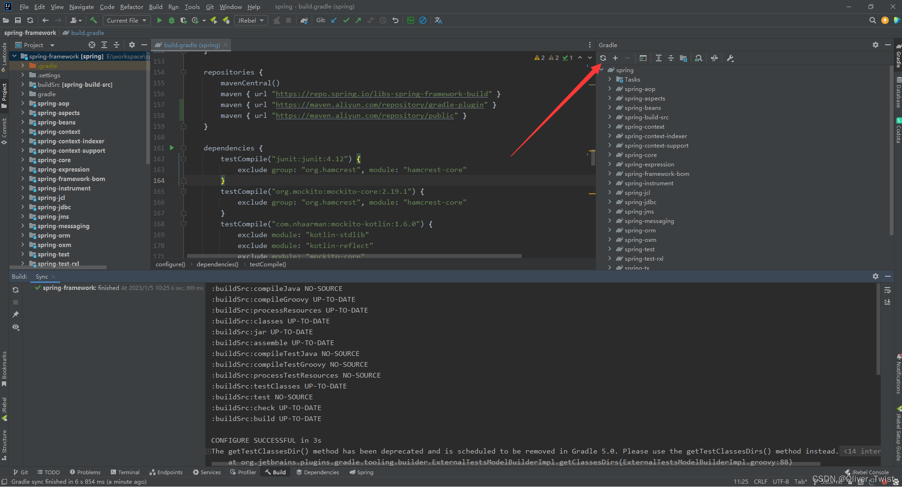Expand Tasks node in Gradle panel
902x487 pixels.
tap(610, 79)
